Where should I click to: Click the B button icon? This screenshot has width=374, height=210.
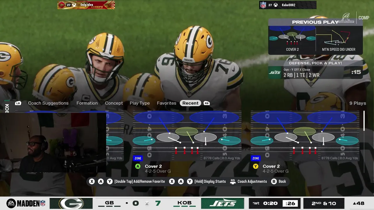pos(274,181)
